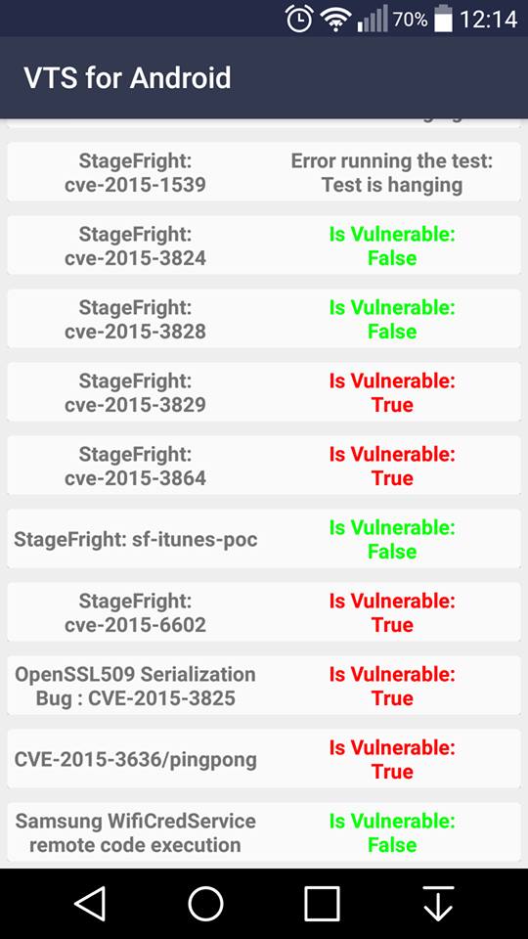Tap the status bar clock time
This screenshot has width=528, height=939.
click(488, 20)
